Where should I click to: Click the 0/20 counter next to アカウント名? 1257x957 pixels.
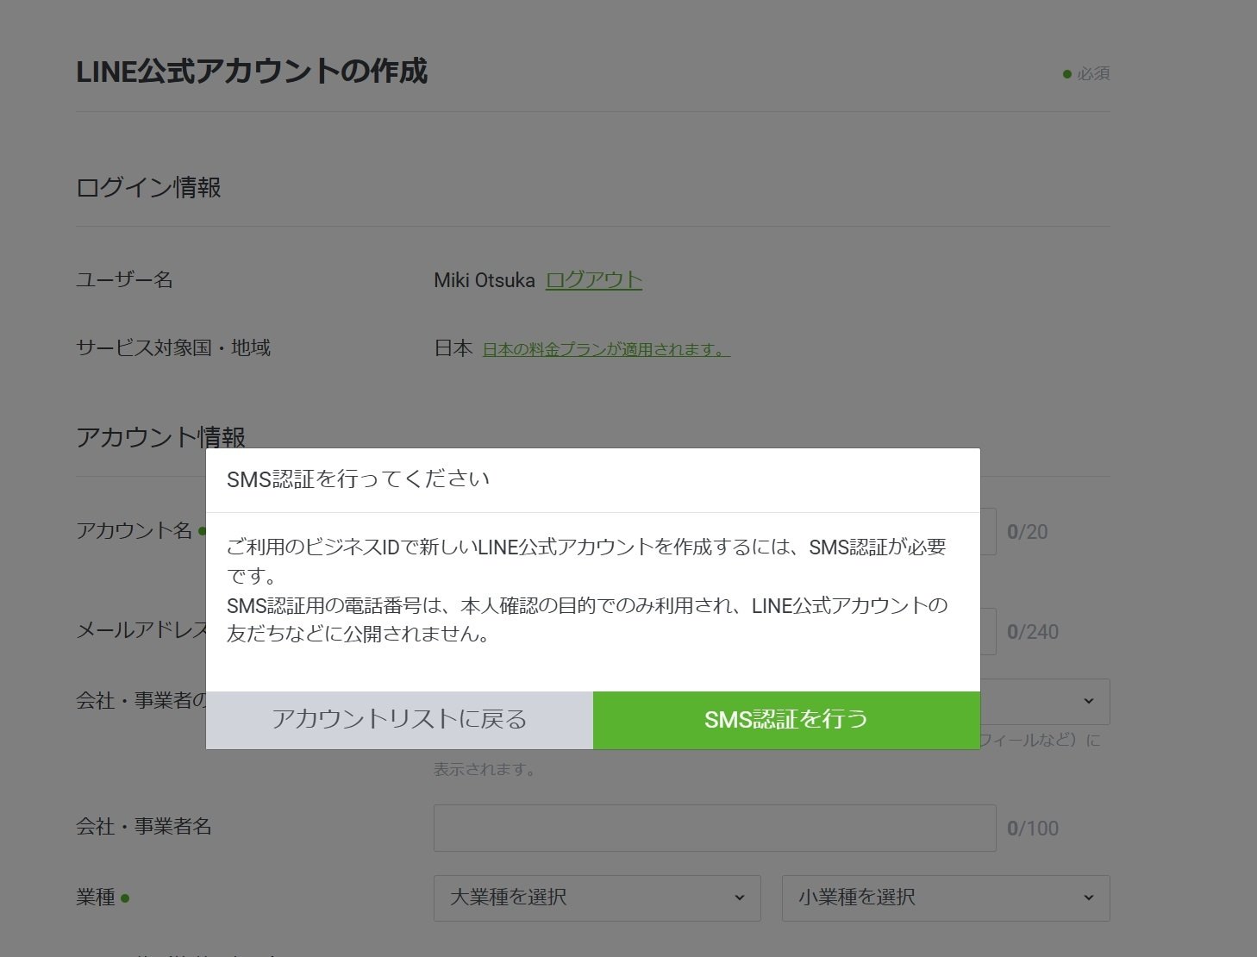point(1028,531)
